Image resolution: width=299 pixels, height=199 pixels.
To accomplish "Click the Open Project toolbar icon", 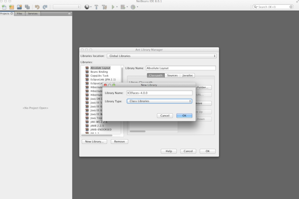I will [19, 7].
